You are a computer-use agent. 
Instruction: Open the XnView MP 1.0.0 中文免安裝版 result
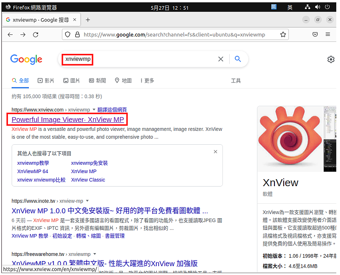click(110, 211)
